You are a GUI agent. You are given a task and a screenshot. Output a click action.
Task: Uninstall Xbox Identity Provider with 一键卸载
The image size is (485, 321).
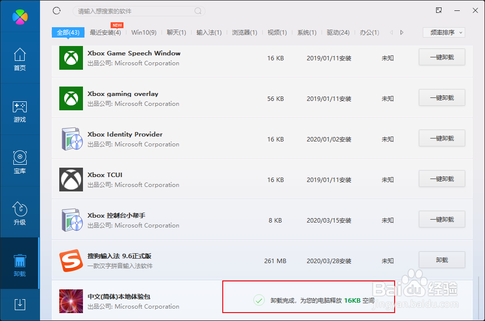click(442, 138)
